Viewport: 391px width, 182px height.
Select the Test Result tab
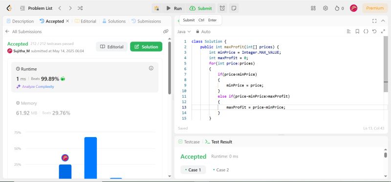pyautogui.click(x=218, y=142)
